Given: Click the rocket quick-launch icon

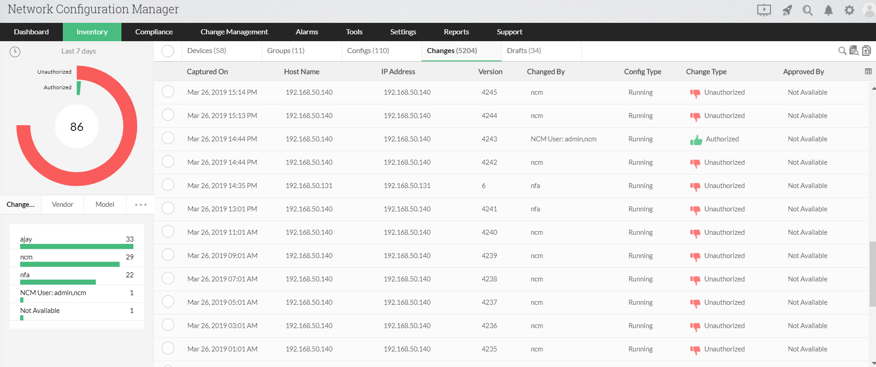Looking at the screenshot, I should coord(787,10).
